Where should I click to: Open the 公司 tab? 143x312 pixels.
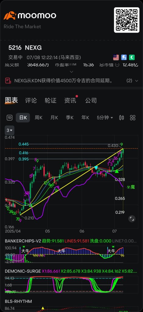pyautogui.click(x=91, y=100)
